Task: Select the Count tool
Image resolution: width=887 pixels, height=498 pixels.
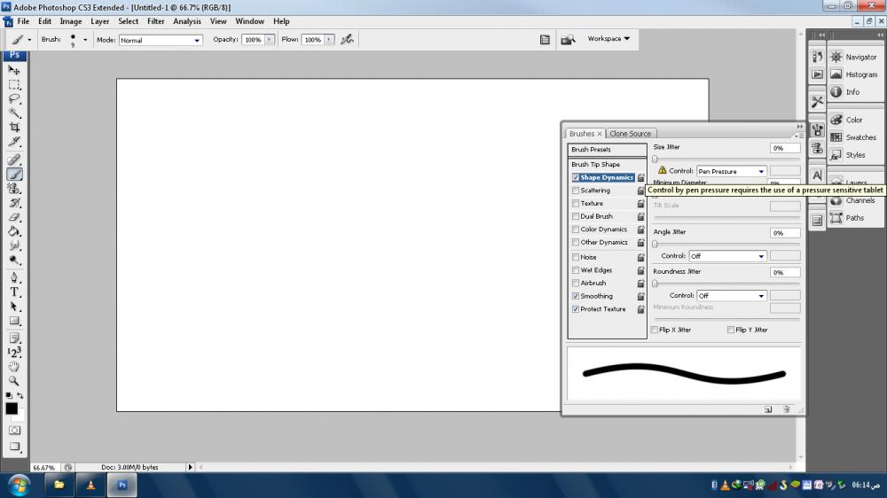Action: [x=14, y=352]
